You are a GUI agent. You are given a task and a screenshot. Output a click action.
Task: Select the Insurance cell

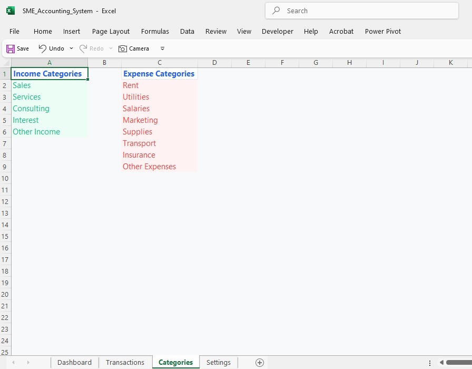[x=160, y=155]
